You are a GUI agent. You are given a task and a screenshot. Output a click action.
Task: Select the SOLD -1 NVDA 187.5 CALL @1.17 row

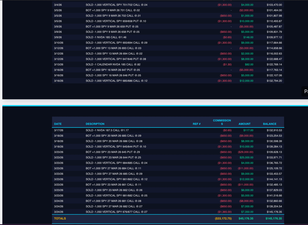coord(107,130)
